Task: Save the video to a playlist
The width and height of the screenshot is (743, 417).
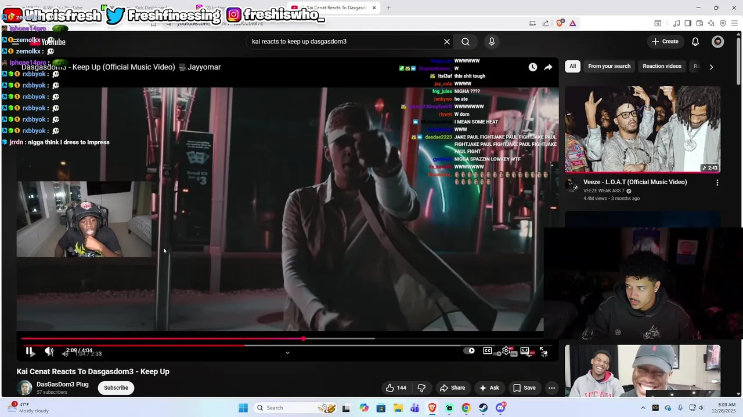Action: click(x=524, y=388)
